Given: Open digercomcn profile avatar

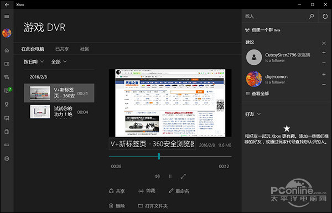Looking at the screenshot, I should [254, 79].
